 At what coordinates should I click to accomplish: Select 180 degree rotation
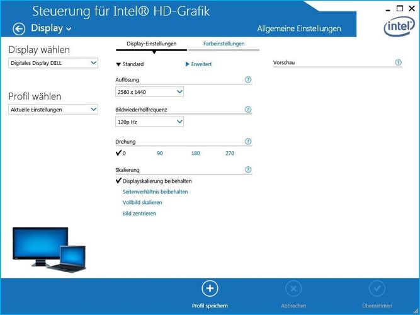pyautogui.click(x=196, y=153)
